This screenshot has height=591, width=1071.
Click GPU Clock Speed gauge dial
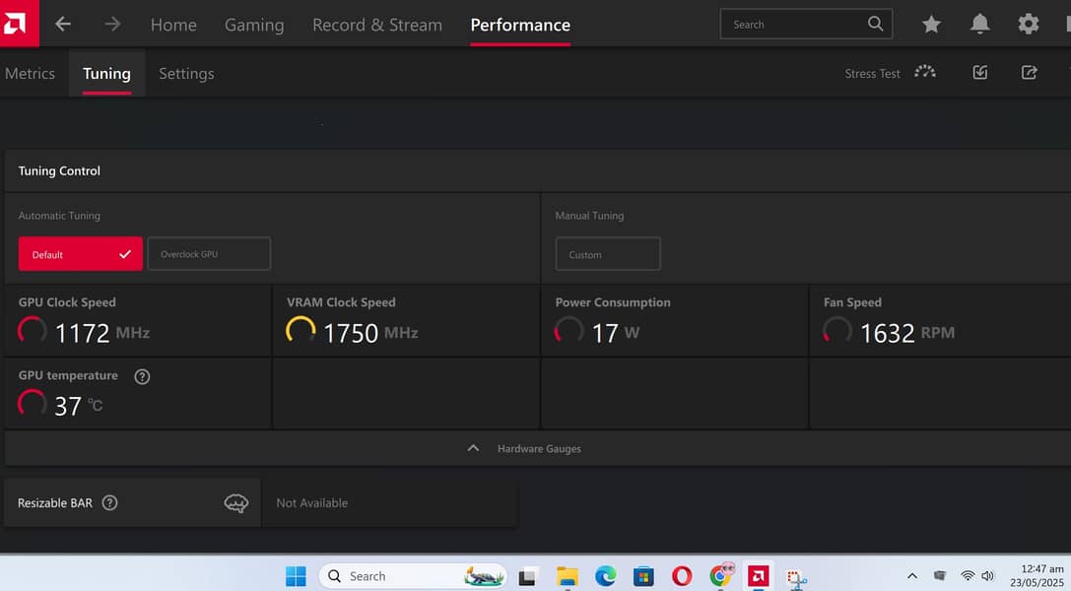(x=33, y=330)
